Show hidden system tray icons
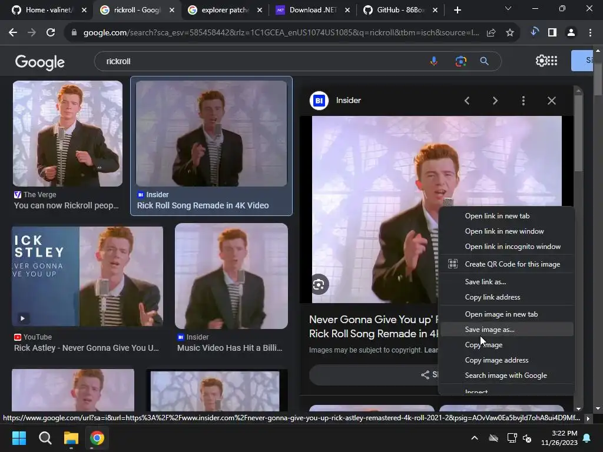The height and width of the screenshot is (452, 603). tap(475, 438)
